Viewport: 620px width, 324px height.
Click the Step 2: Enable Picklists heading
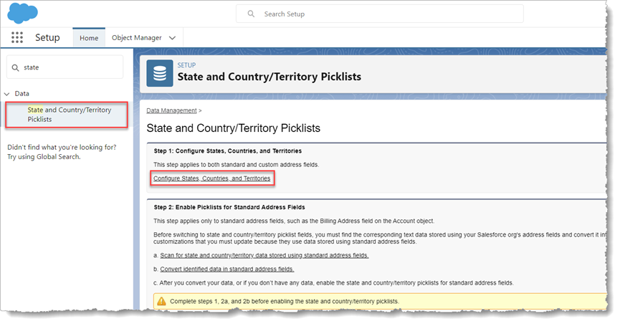pos(229,207)
